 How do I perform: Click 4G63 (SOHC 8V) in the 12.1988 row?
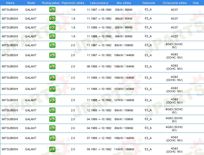[x=174, y=111]
